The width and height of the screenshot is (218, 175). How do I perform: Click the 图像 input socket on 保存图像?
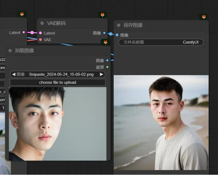pyautogui.click(x=117, y=35)
